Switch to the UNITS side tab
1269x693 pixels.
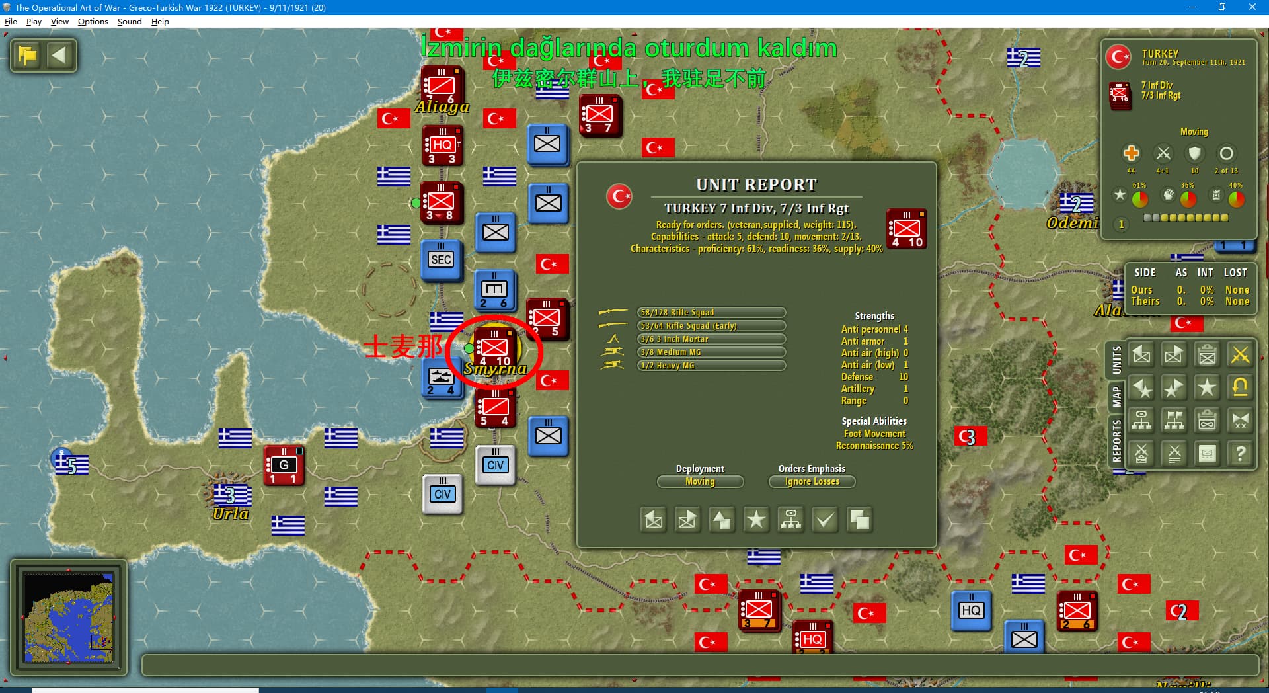tap(1116, 360)
